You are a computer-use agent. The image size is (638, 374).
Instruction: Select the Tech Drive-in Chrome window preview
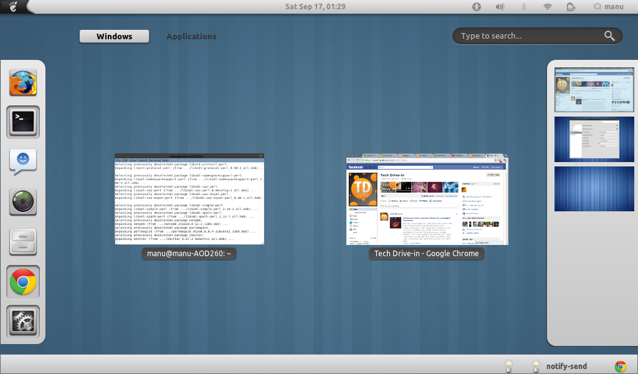[426, 199]
